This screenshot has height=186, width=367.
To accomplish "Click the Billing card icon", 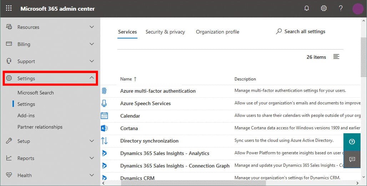I will pos(9,44).
